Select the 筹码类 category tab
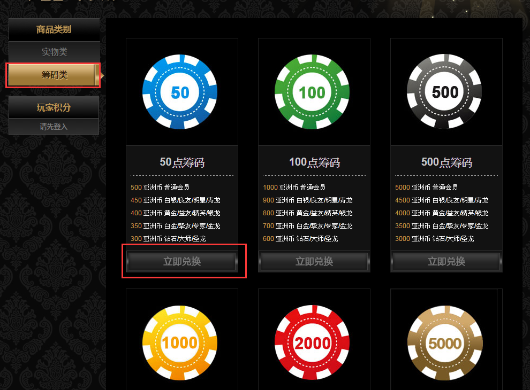This screenshot has height=390, width=530. [x=54, y=75]
